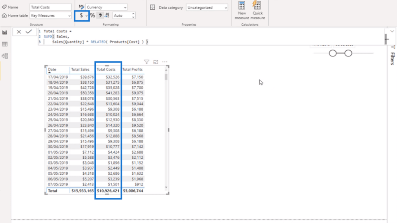Click the right handle of date slider
Image resolution: width=397 pixels, height=223 pixels.
(349, 53)
